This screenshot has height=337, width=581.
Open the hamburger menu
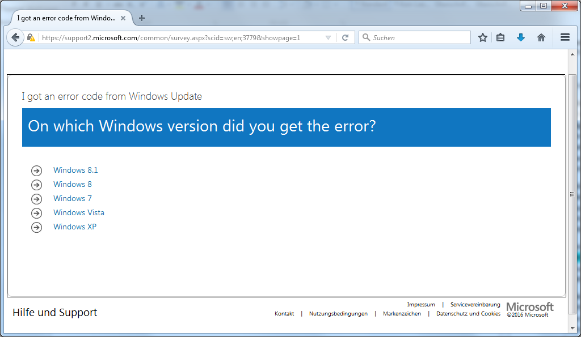pyautogui.click(x=565, y=37)
